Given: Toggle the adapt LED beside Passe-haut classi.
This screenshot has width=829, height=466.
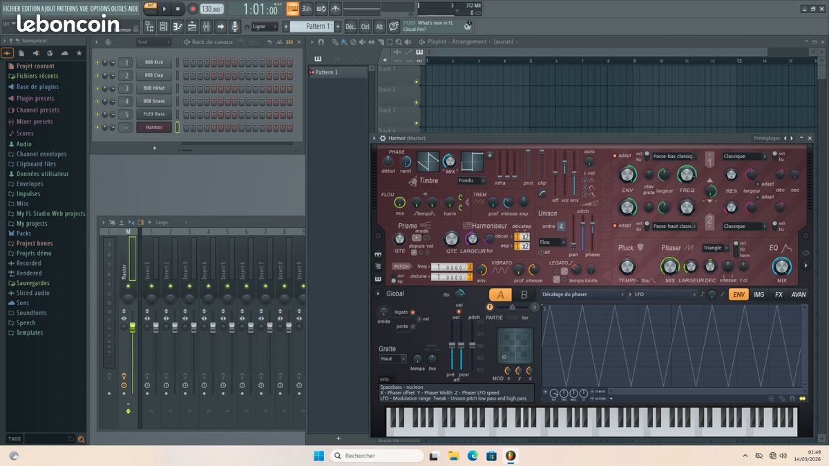Looking at the screenshot, I should coord(616,225).
